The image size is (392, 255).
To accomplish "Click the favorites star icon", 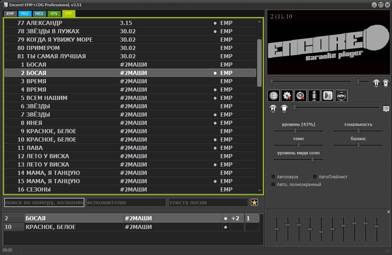I will (x=254, y=202).
